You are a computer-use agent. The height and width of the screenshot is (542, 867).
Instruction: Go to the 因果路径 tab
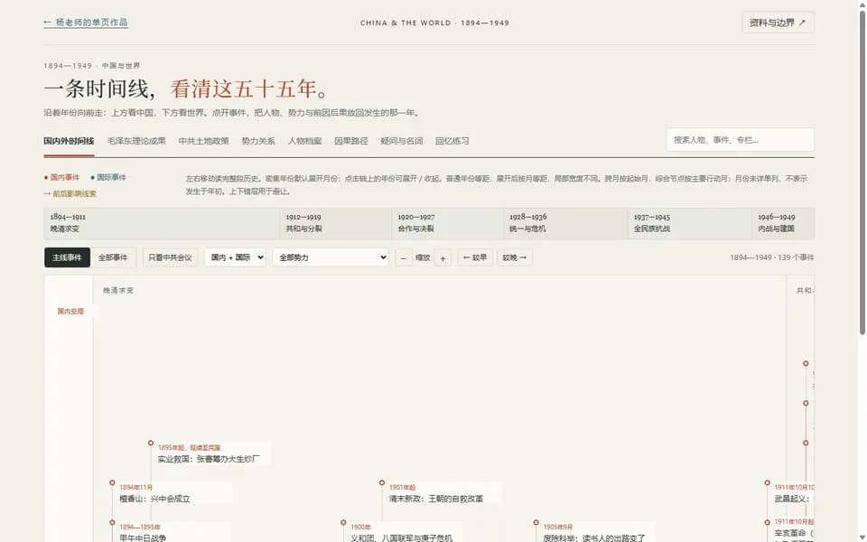(351, 141)
